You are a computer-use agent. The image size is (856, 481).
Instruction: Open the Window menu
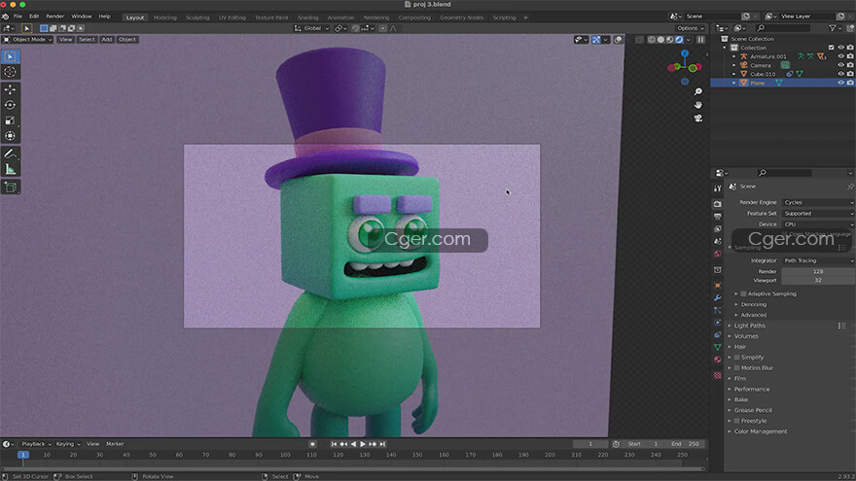tap(82, 17)
